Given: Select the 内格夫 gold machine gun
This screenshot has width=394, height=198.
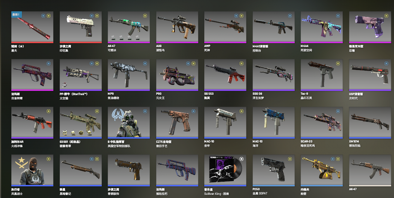Looking at the screenshot, I should tap(322, 171).
